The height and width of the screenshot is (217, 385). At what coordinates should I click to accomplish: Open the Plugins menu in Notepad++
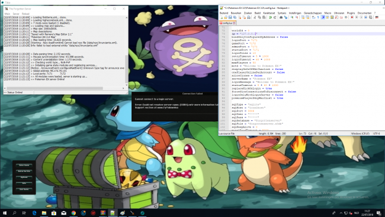pyautogui.click(x=351, y=13)
